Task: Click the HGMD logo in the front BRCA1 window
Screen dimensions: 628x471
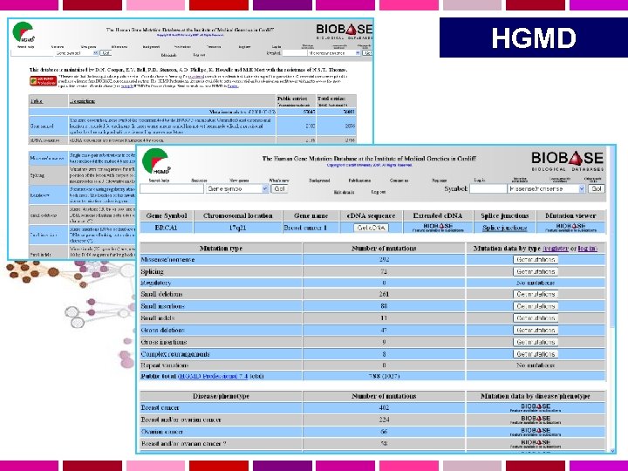Action: tap(156, 161)
